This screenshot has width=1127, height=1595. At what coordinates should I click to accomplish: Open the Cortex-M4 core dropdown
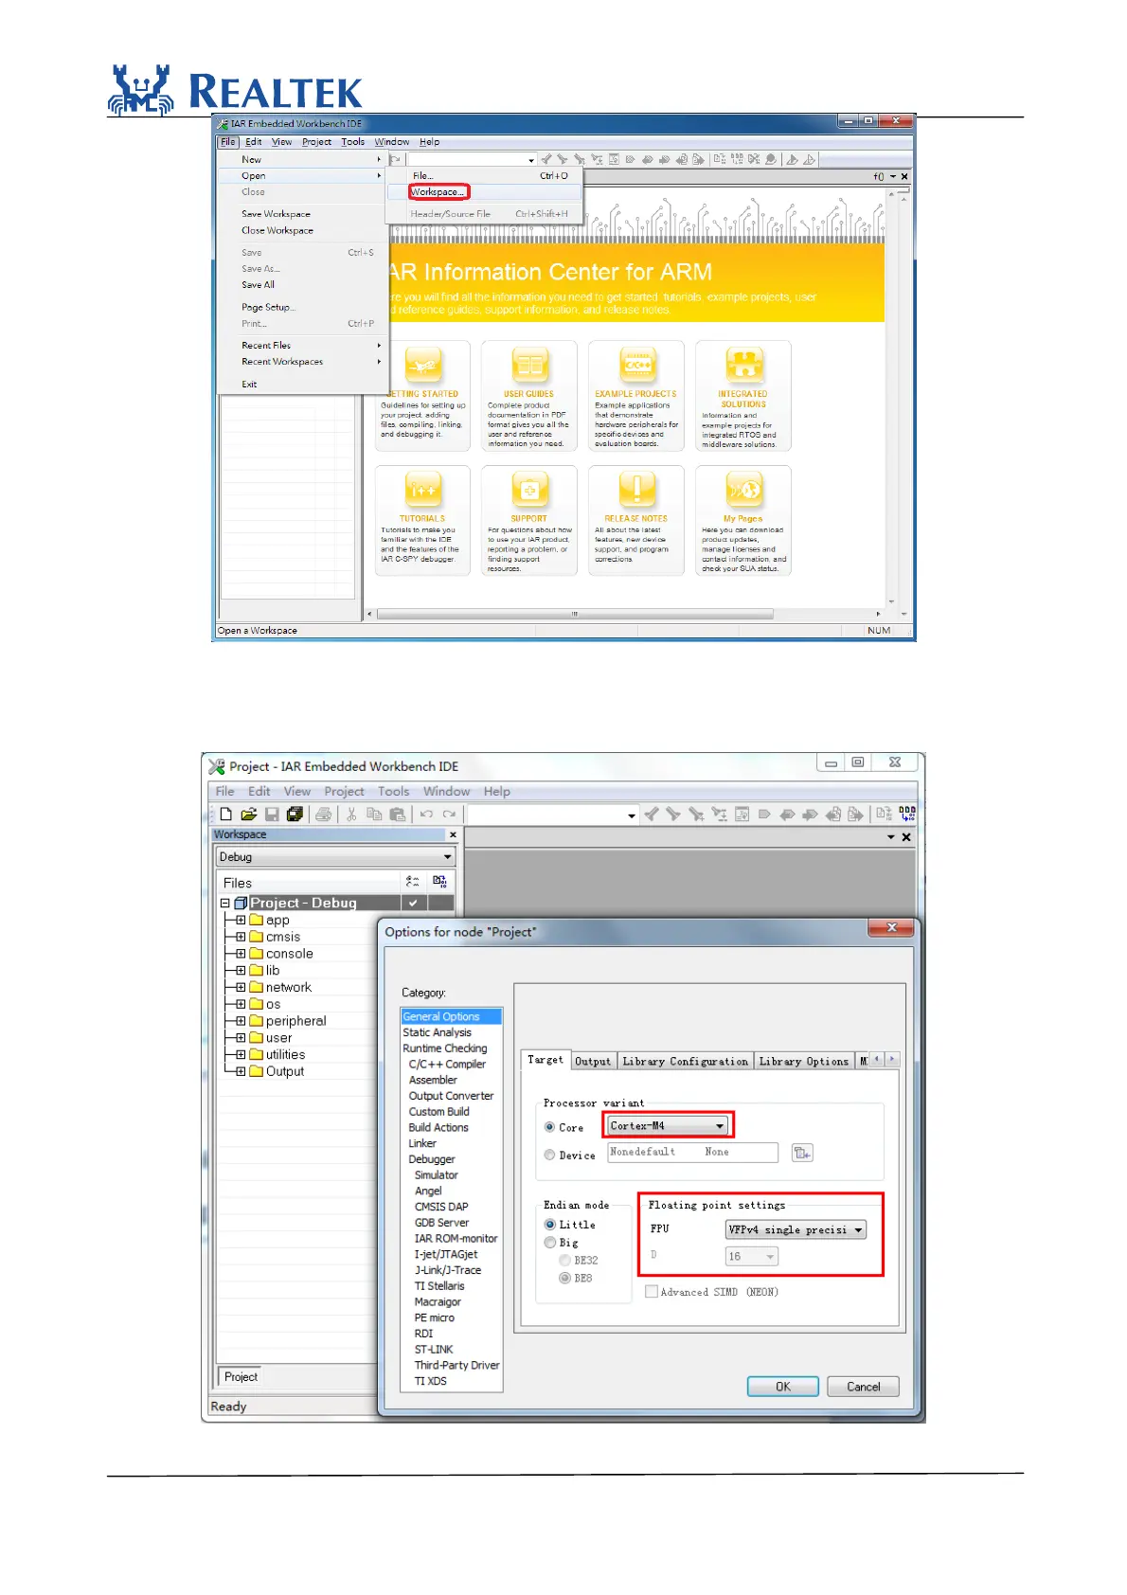pyautogui.click(x=668, y=1125)
